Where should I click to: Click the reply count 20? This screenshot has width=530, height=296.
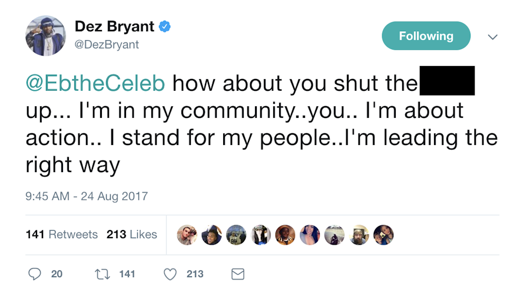pos(57,274)
